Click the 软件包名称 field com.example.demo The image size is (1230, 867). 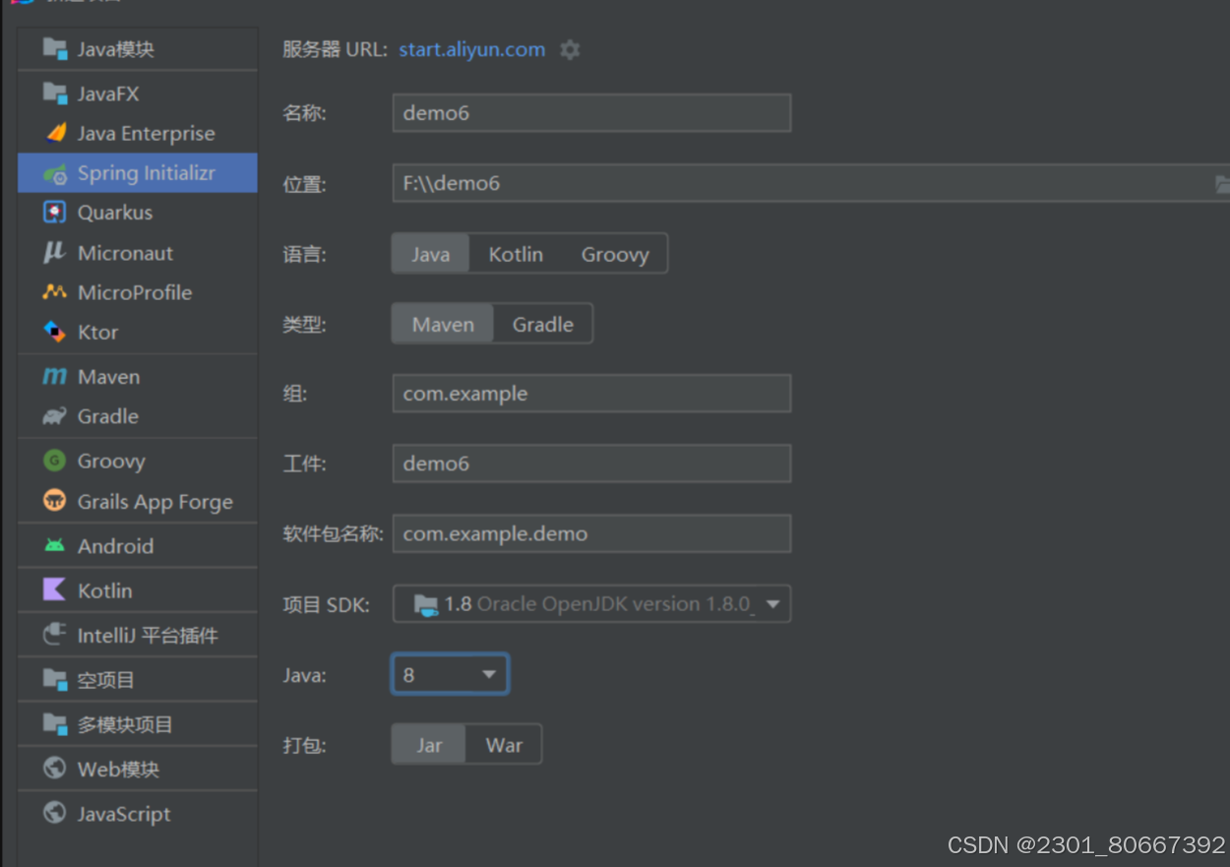pos(591,533)
